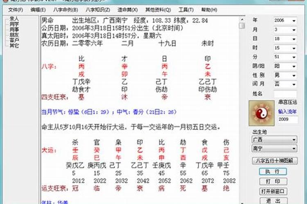Click the vertical scrollbar thumb in chart pane
307x204 pixels.
(x=242, y=26)
